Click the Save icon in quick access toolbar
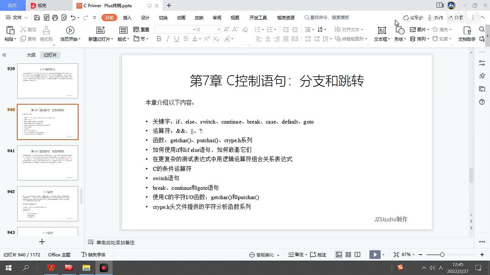 pyautogui.click(x=37, y=18)
